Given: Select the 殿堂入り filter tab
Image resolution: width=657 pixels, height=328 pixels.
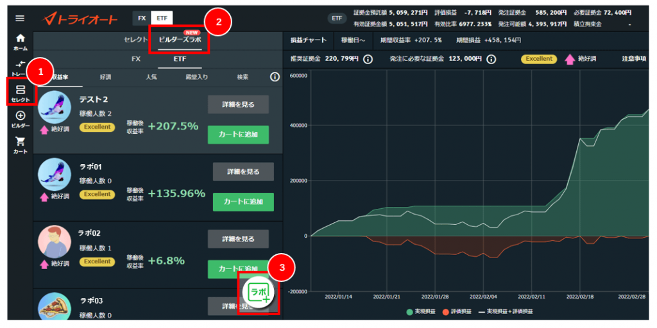Looking at the screenshot, I should (x=197, y=78).
